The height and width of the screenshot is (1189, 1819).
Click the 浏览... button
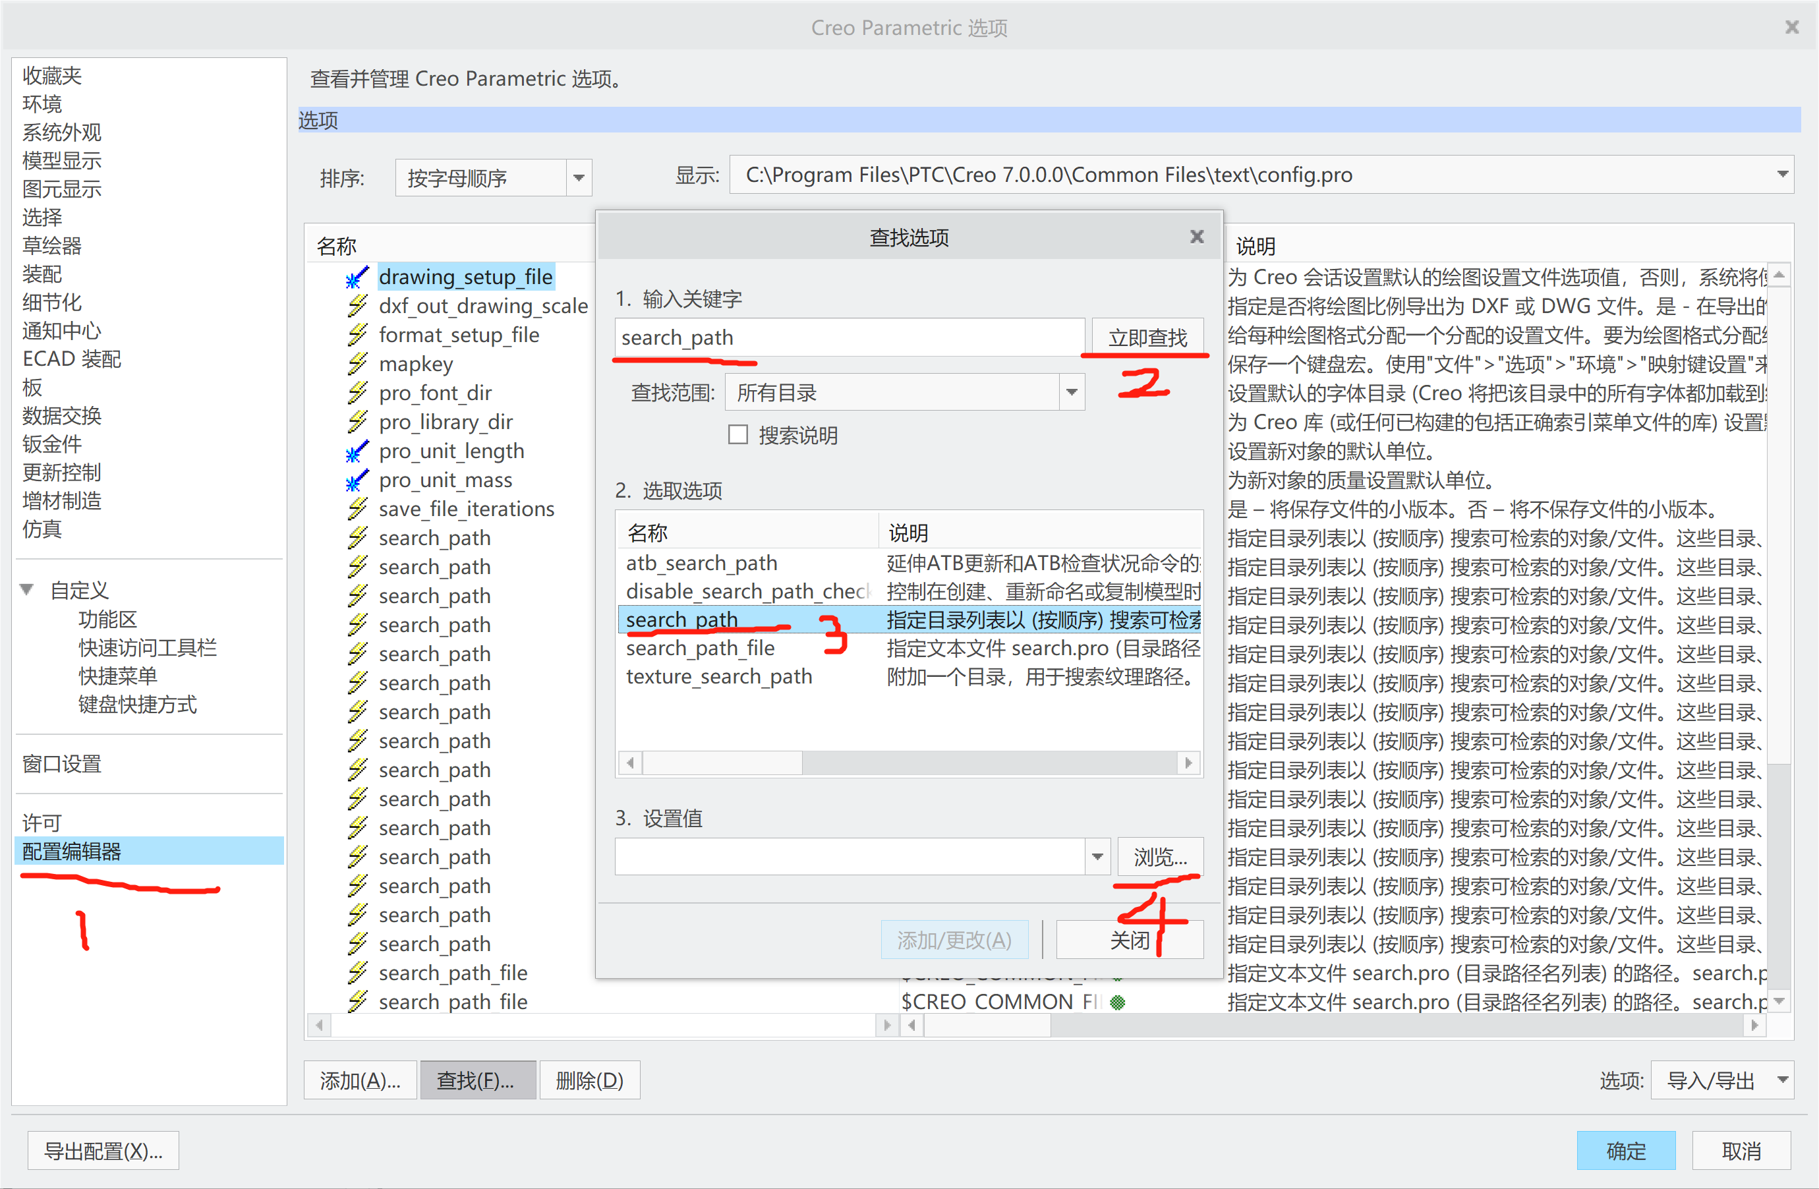point(1160,857)
